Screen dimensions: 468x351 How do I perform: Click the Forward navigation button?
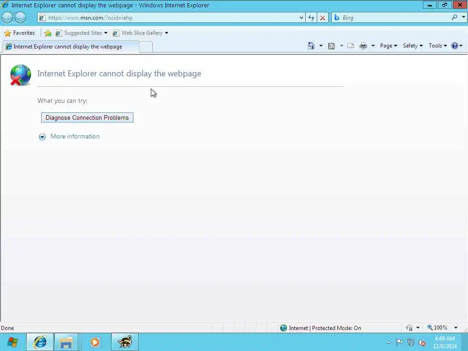point(20,18)
